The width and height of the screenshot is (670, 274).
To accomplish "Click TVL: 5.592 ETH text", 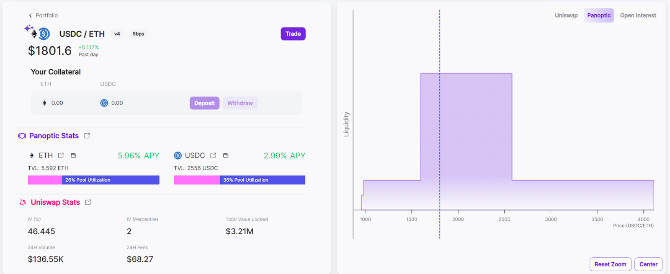I will 48,168.
